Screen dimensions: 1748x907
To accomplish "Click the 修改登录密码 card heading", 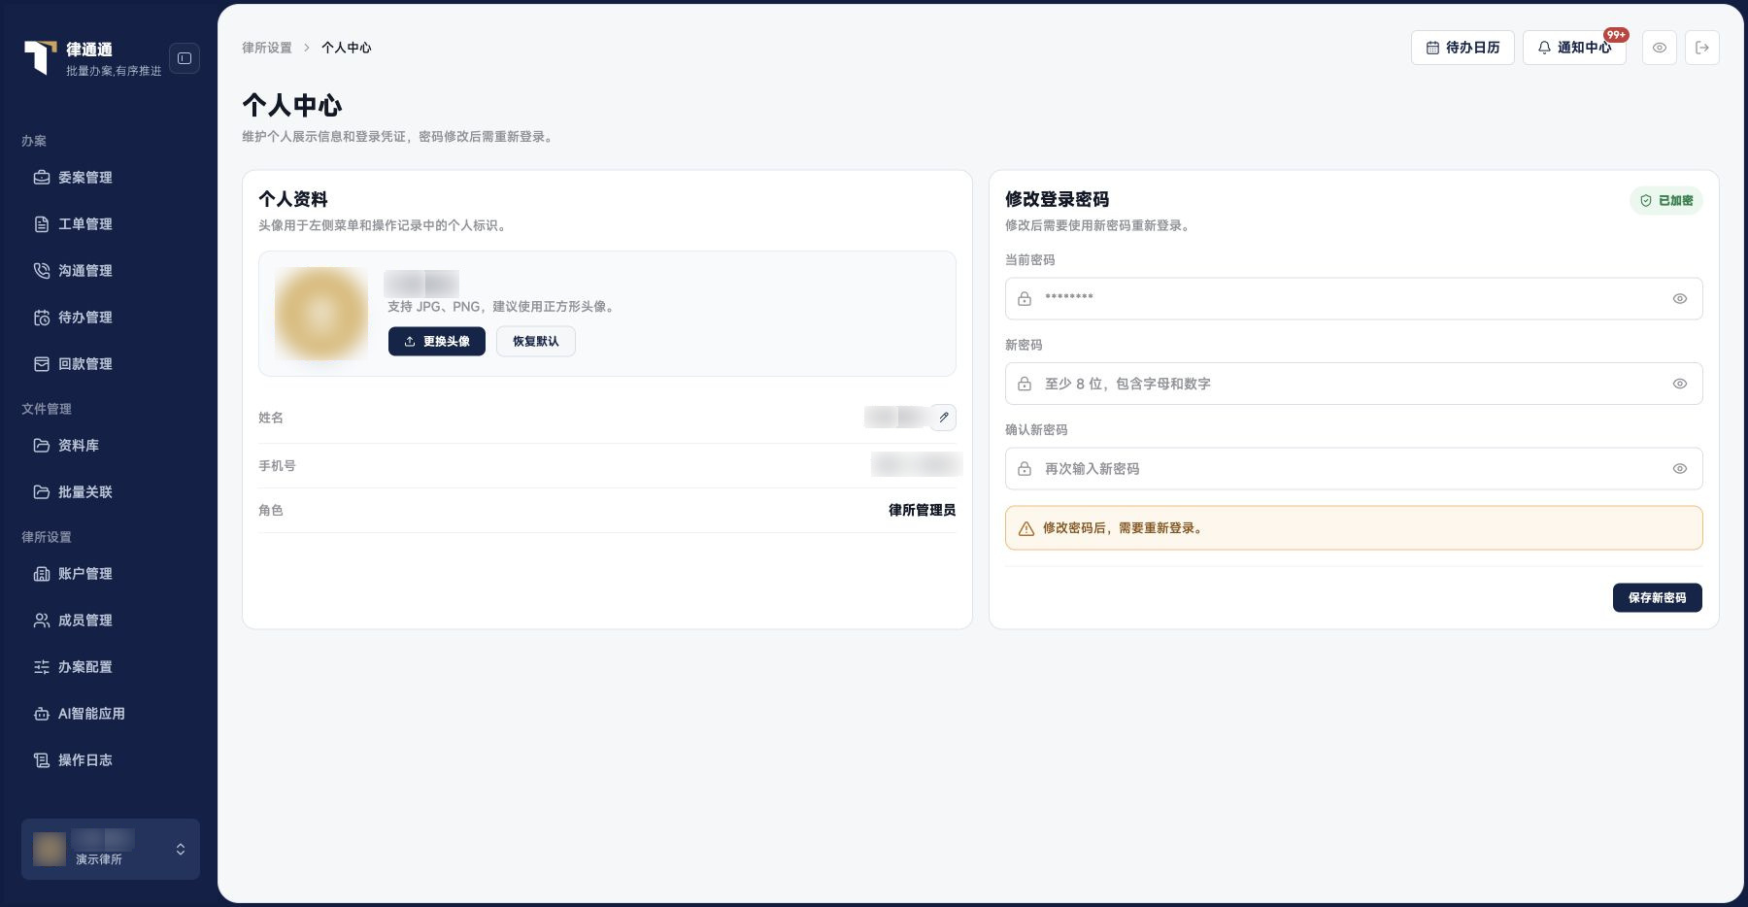I will 1058,199.
